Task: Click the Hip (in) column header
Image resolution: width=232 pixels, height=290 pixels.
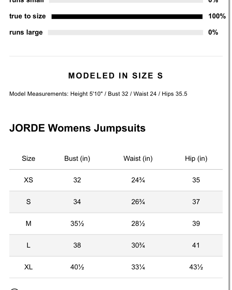Action: [x=196, y=159]
